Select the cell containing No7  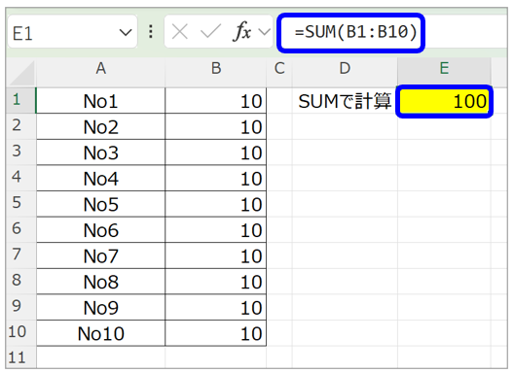pyautogui.click(x=100, y=255)
